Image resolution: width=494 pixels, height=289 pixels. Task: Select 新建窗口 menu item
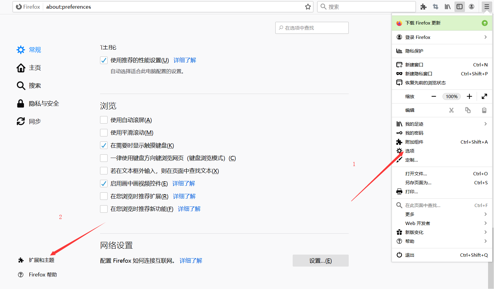(x=442, y=65)
